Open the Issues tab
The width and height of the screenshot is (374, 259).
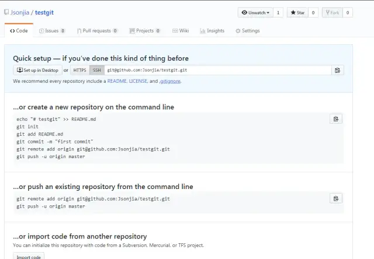point(51,30)
